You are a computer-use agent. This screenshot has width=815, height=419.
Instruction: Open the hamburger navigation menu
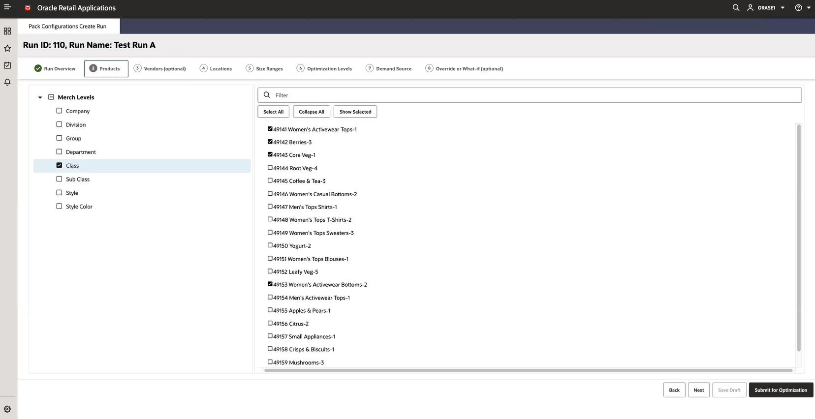(x=7, y=7)
